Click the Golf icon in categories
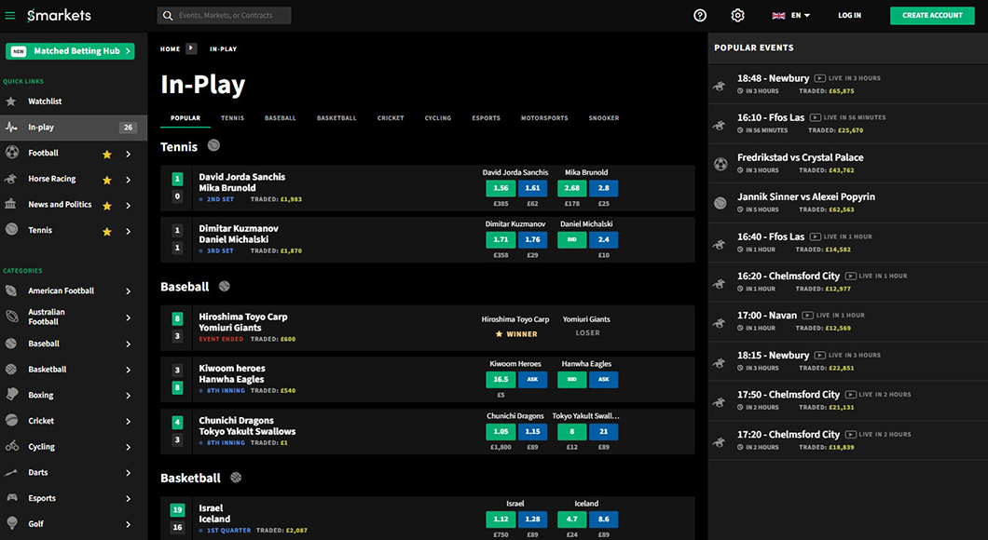 [11, 523]
